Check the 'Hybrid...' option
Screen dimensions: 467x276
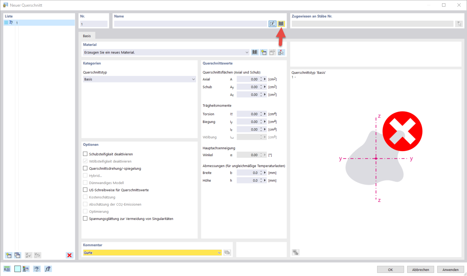pyautogui.click(x=85, y=175)
